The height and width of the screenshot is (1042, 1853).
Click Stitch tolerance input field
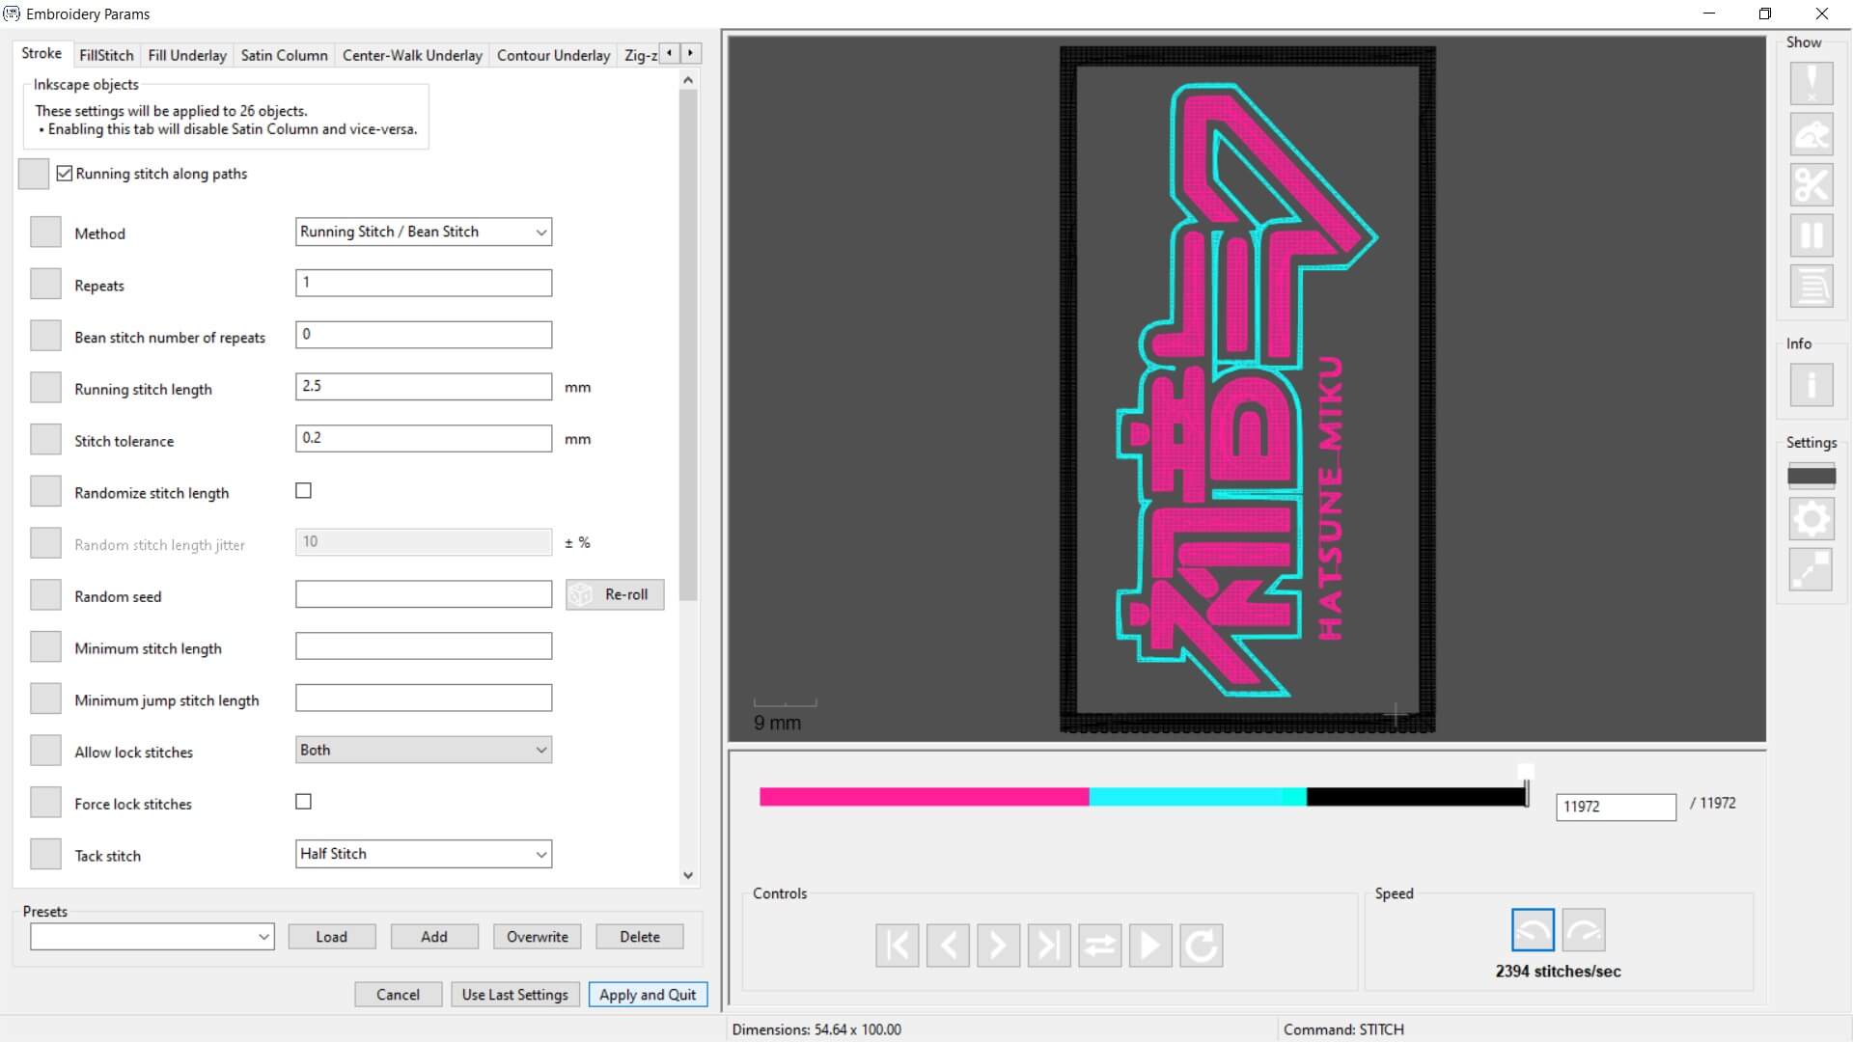click(x=424, y=438)
